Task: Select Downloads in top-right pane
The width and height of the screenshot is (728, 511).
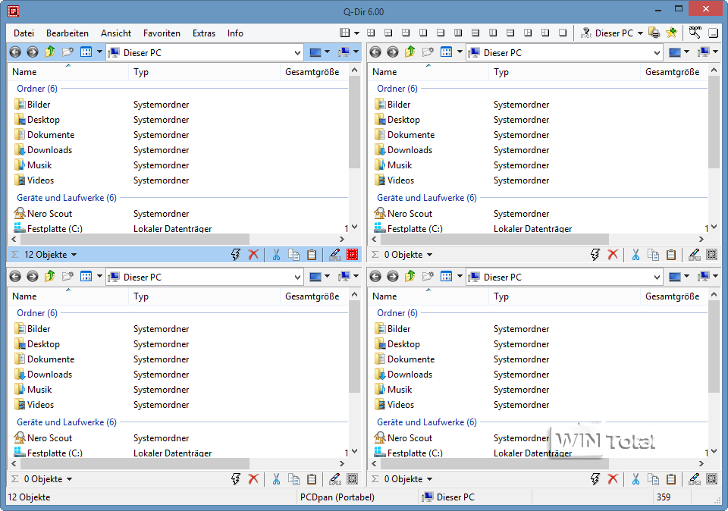Action: 409,150
